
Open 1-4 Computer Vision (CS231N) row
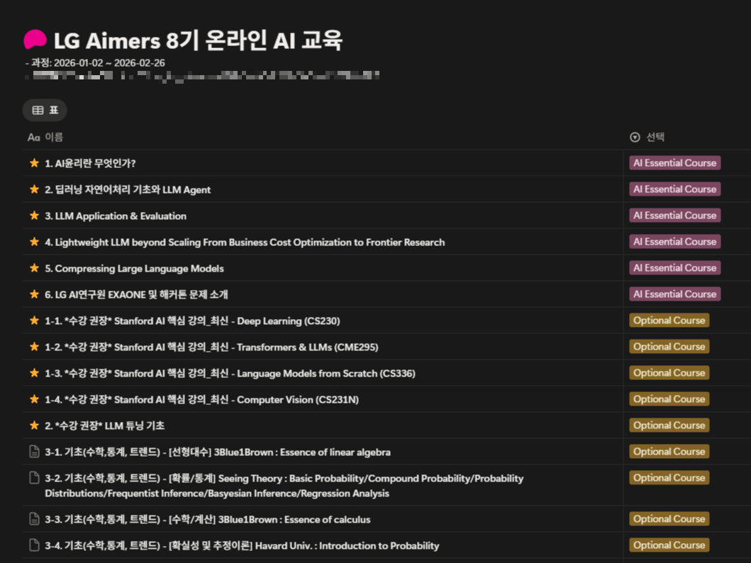click(201, 400)
